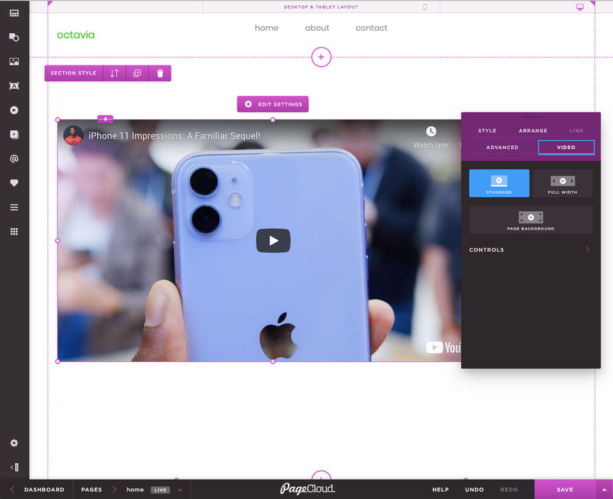The image size is (613, 499).
Task: Click the home navigation link
Action: click(267, 27)
